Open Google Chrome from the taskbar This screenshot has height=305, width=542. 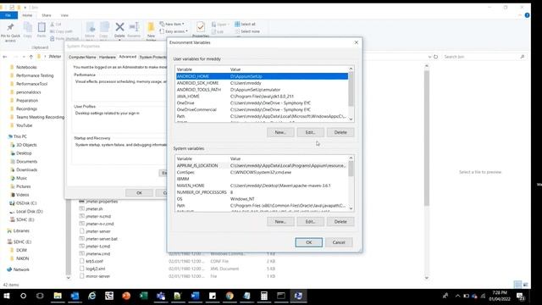click(x=230, y=296)
